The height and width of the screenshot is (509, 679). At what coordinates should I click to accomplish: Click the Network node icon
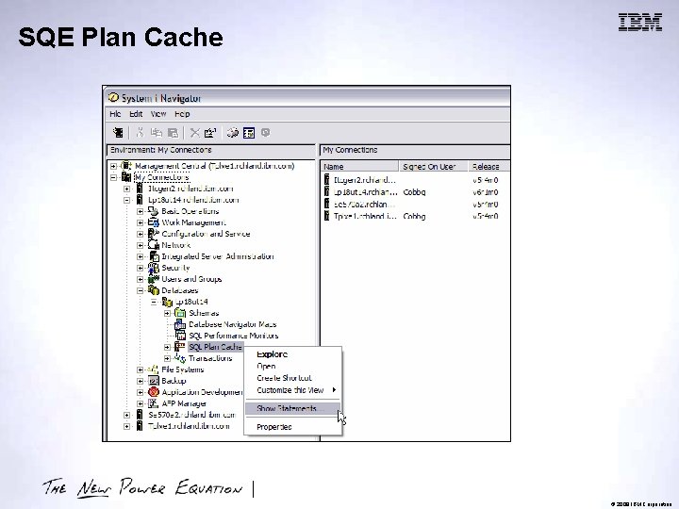tap(154, 245)
